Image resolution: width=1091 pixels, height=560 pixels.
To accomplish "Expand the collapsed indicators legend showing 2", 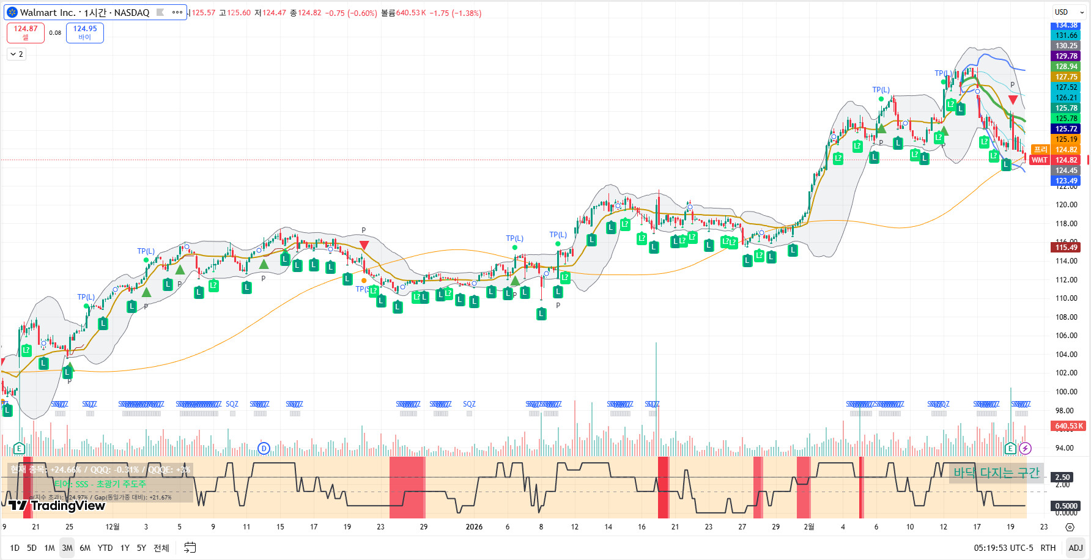I will click(x=17, y=54).
